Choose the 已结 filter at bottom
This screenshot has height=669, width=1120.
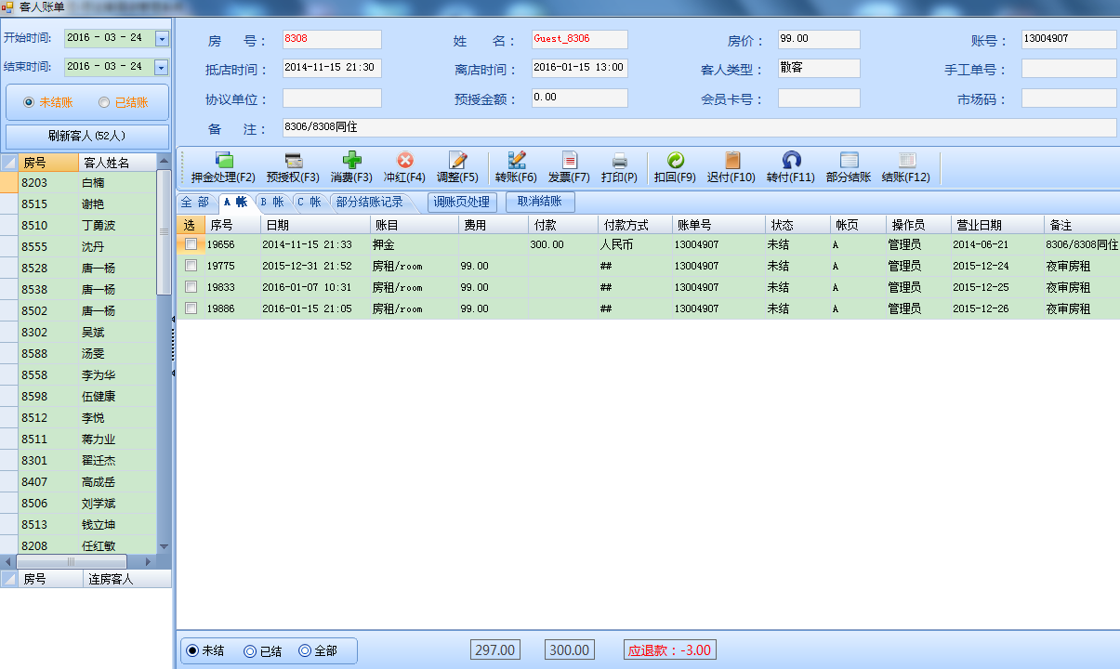[262, 651]
